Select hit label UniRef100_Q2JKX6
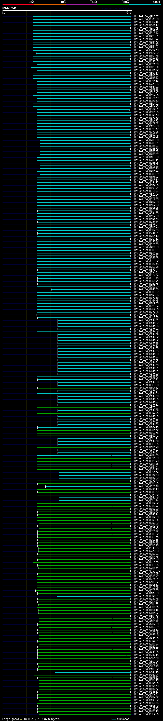 click(146, 332)
